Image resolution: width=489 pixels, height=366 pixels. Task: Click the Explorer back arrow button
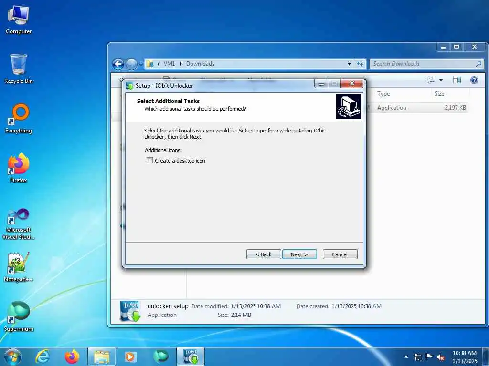118,64
